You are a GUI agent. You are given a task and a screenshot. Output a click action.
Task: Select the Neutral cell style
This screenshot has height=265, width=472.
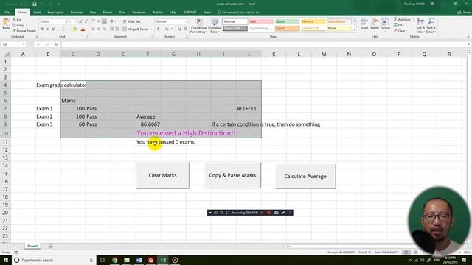tap(313, 21)
